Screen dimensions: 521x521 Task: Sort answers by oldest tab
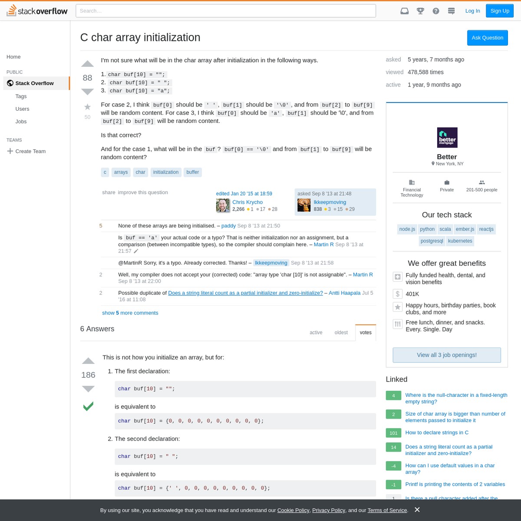(x=341, y=333)
